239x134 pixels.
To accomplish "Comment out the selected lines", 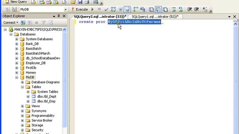I will [174, 9].
